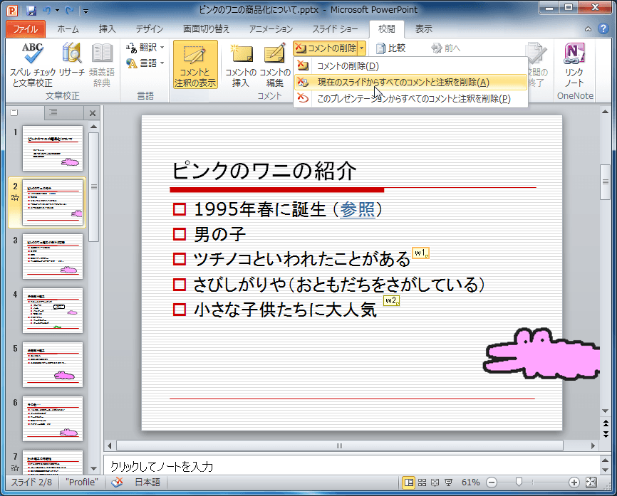
Task: Go to next slide double-arrow button
Action: 606,434
